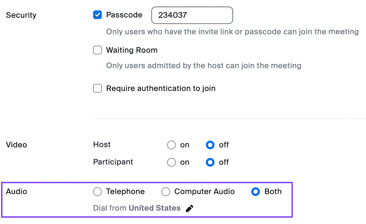Set participant video to on
Image resolution: width=366 pixels, height=224 pixels.
(x=171, y=162)
